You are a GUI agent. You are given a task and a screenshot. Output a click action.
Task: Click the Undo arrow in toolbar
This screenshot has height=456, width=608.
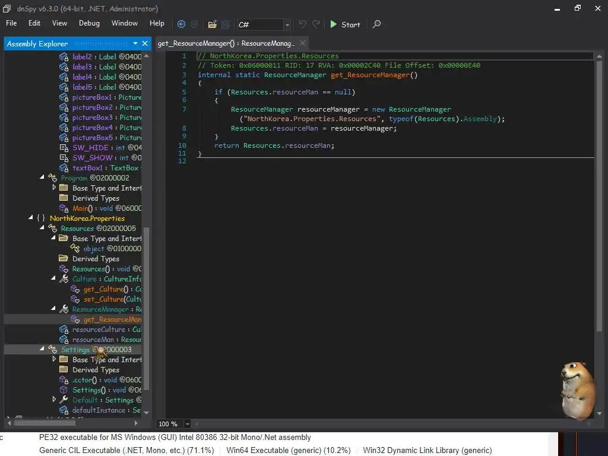303,24
